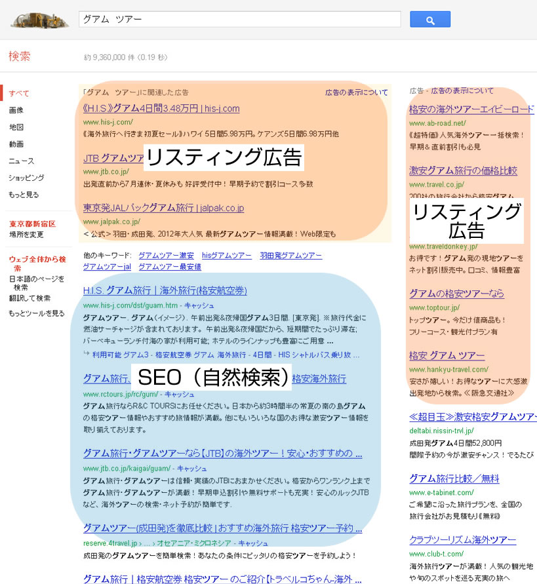Open the H.I.S グアム4日間3.48万円 ad
This screenshot has width=537, height=584.
pos(161,108)
